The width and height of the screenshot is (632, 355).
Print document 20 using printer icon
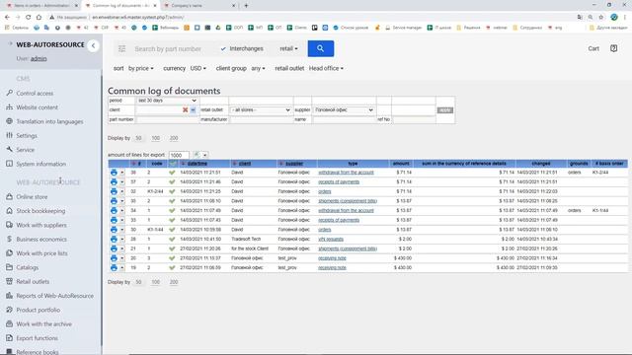(114, 258)
